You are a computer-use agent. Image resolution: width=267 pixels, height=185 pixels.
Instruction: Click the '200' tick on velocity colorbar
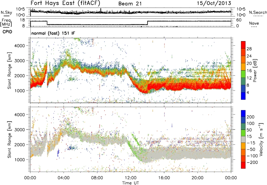click(x=251, y=117)
